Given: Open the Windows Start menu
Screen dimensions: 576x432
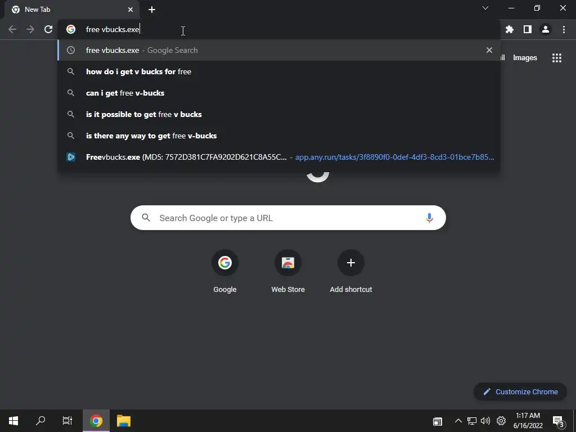Looking at the screenshot, I should pos(13,421).
